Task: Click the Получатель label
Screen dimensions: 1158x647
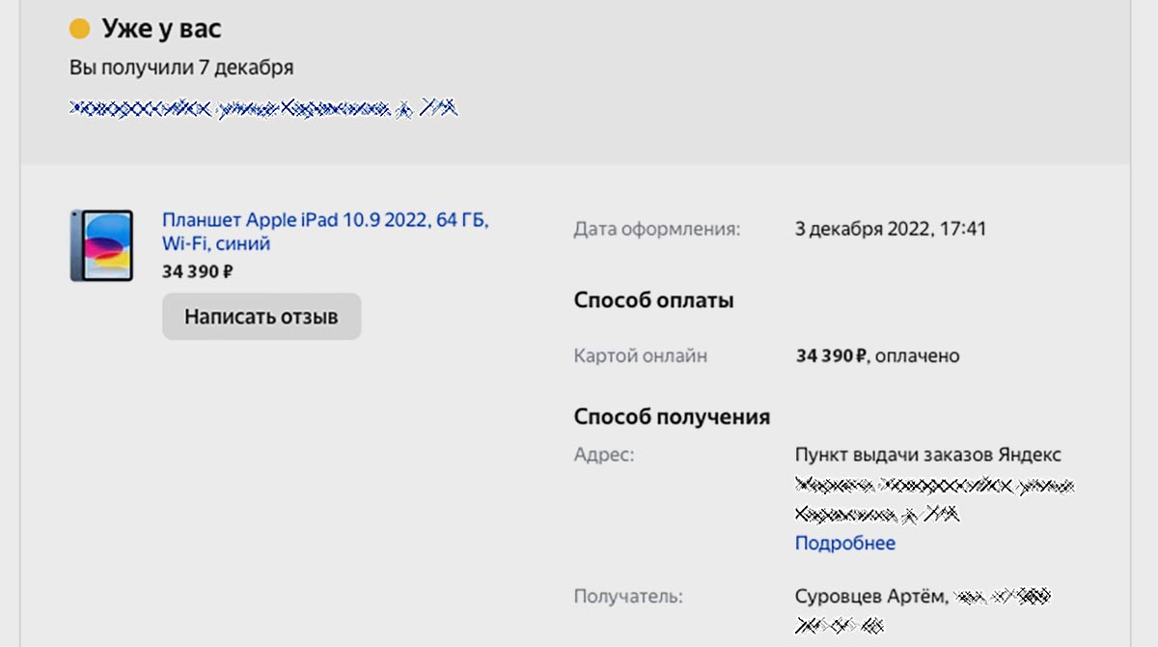Action: (627, 596)
